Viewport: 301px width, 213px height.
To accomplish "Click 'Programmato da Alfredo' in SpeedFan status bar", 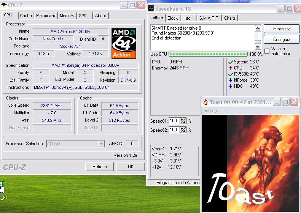I will pos(178,183).
